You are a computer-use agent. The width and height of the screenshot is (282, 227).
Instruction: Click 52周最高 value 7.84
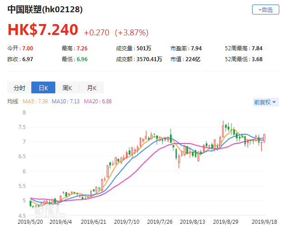[257, 48]
